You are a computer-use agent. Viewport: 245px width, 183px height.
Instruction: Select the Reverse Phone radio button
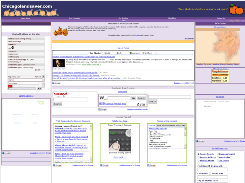pyautogui.click(x=198, y=161)
